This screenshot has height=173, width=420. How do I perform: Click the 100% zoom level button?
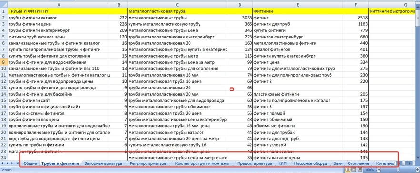(x=370, y=170)
